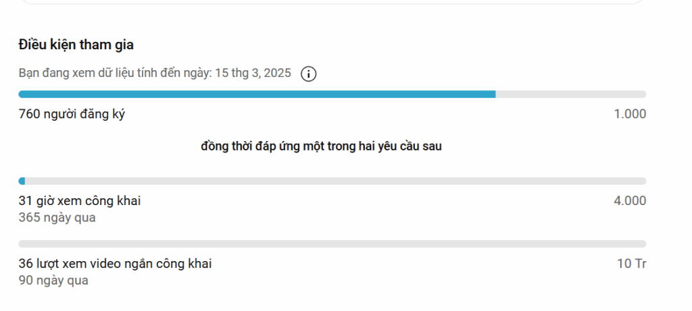Click the small blue fill of watch-hours bar
Viewport: 692px width, 311px height.
(22, 181)
